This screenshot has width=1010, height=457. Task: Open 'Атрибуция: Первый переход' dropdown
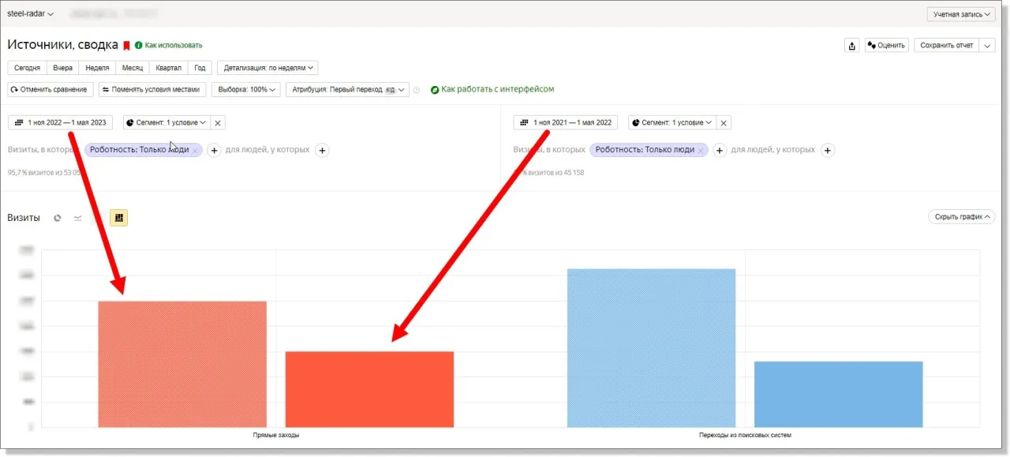[347, 89]
